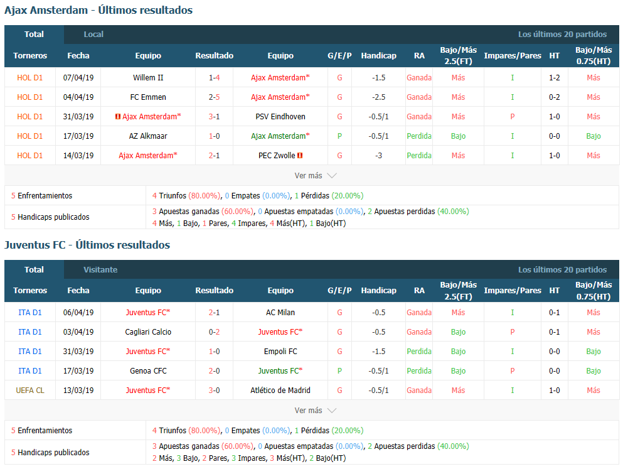Open the Cagliari Calcio team link
623x469 pixels.
coord(148,332)
